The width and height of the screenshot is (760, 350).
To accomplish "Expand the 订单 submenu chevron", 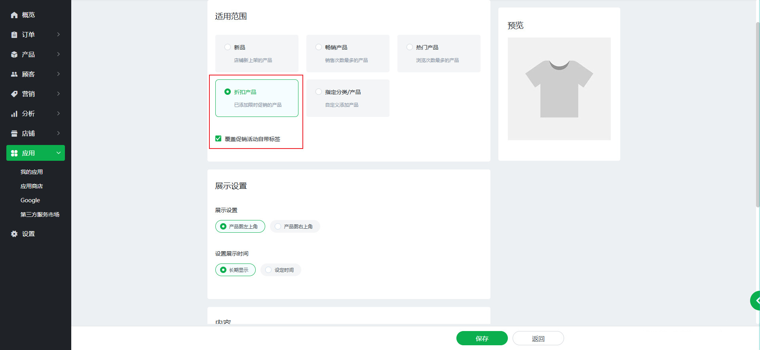I will [x=59, y=34].
